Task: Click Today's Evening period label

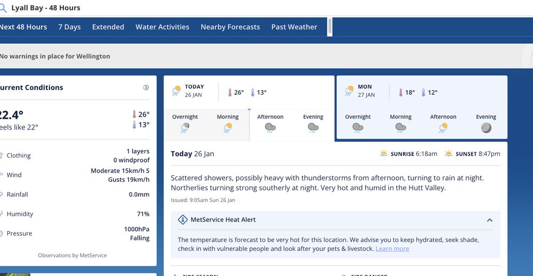Action: point(313,117)
